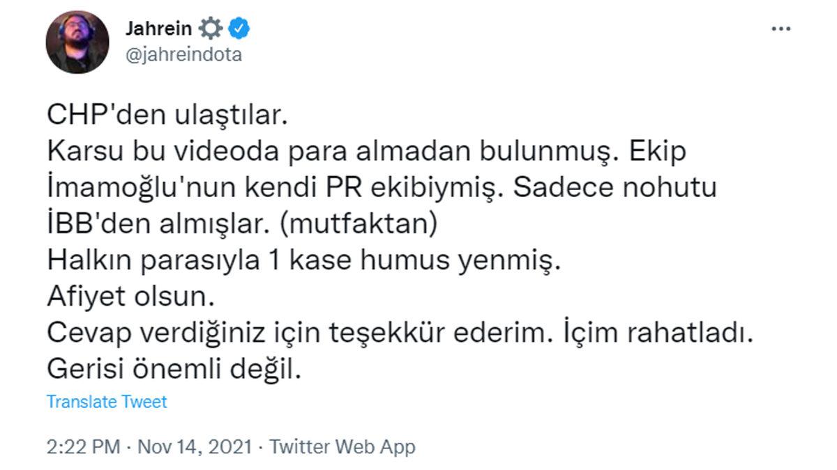
Task: Click the display name Jahrein
Action: pyautogui.click(x=158, y=28)
